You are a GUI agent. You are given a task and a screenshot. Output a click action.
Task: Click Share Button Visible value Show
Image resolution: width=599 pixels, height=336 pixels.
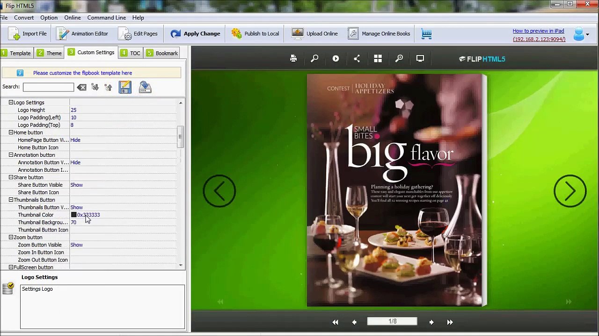(76, 185)
